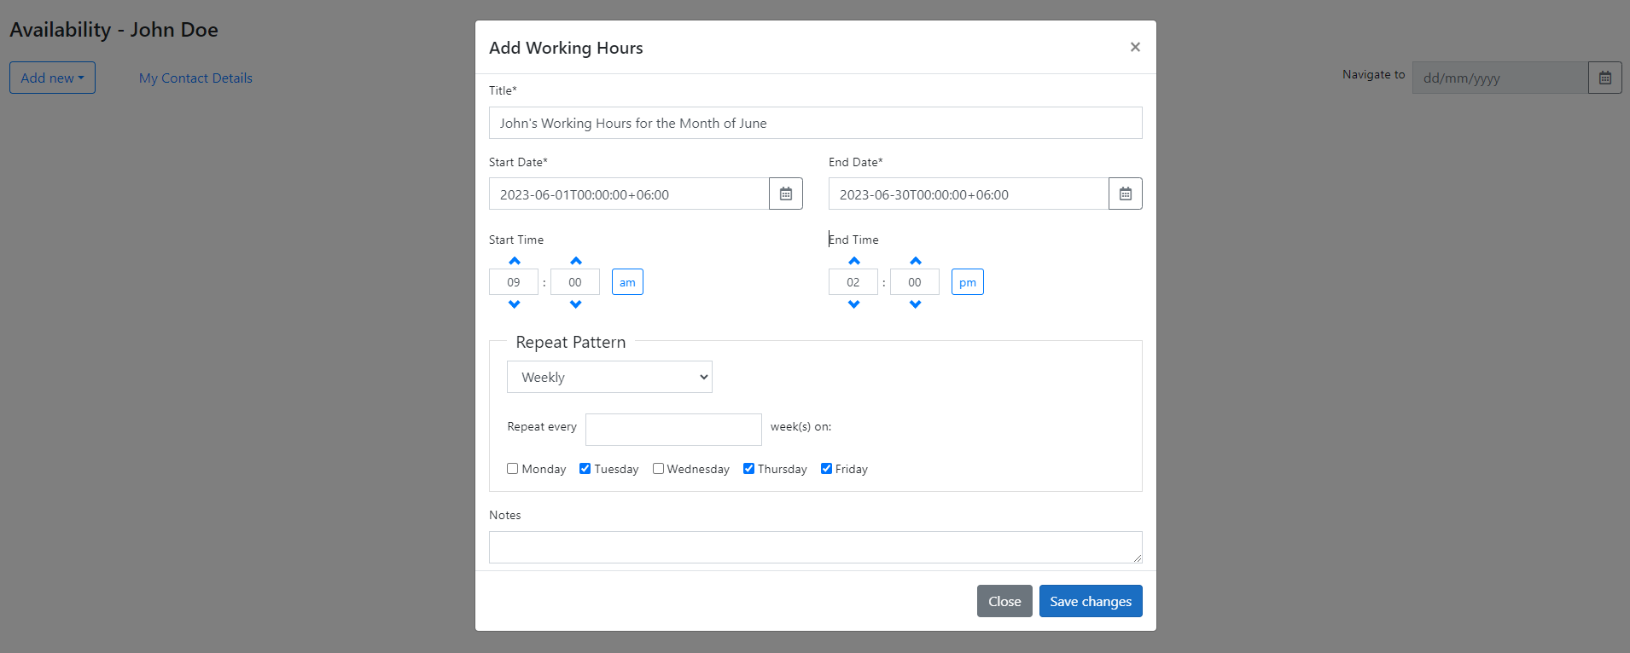Increase the Start Time hour with up arrow
The image size is (1630, 653).
514,261
